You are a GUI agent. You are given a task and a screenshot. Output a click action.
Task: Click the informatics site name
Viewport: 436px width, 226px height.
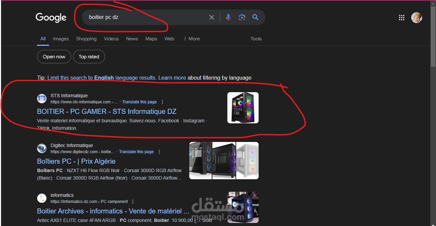(x=62, y=195)
